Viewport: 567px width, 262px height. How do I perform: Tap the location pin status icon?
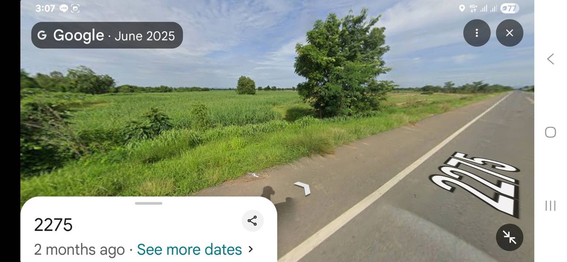[x=462, y=9]
